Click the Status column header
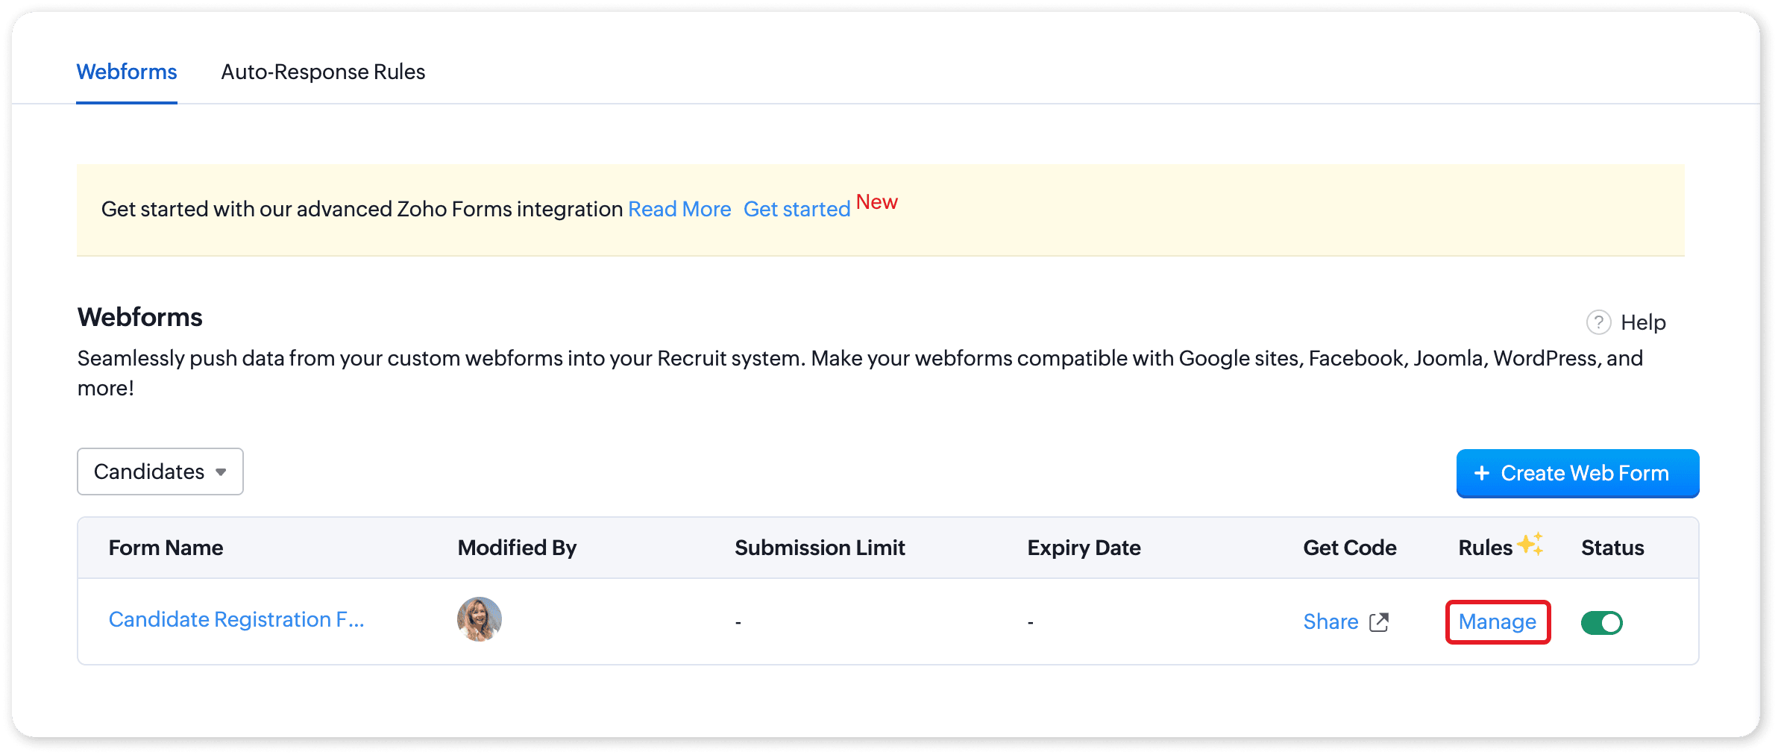Viewport: 1778px width, 755px height. 1612,548
